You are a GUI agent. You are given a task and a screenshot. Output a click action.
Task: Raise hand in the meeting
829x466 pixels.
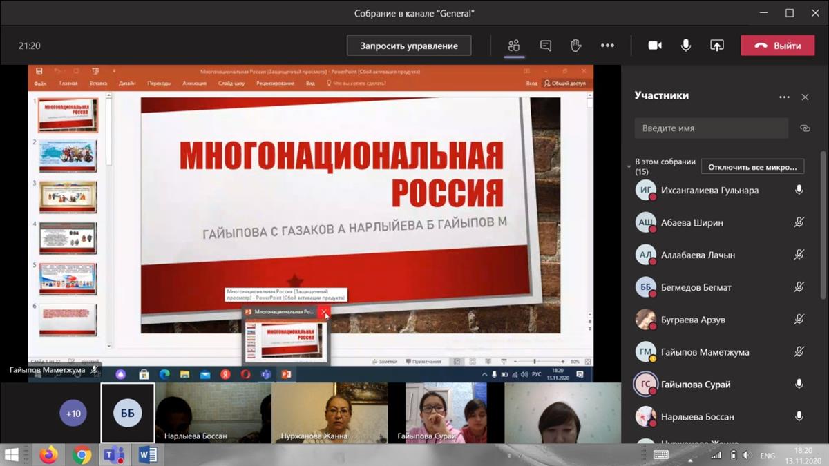point(575,46)
